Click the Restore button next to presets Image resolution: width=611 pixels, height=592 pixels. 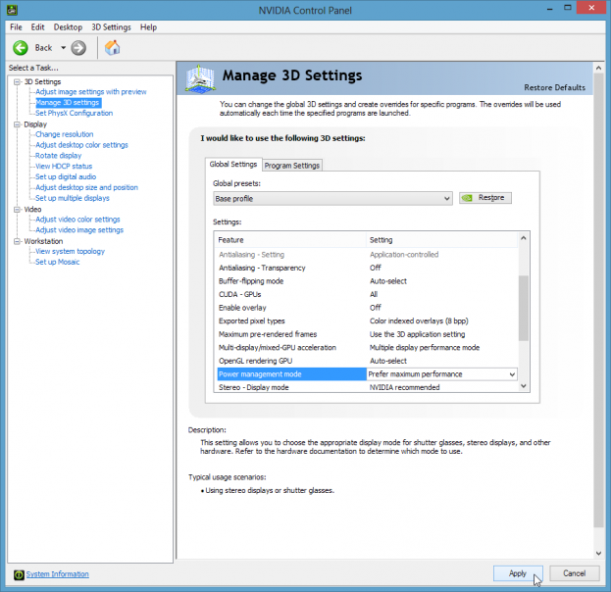pyautogui.click(x=485, y=198)
